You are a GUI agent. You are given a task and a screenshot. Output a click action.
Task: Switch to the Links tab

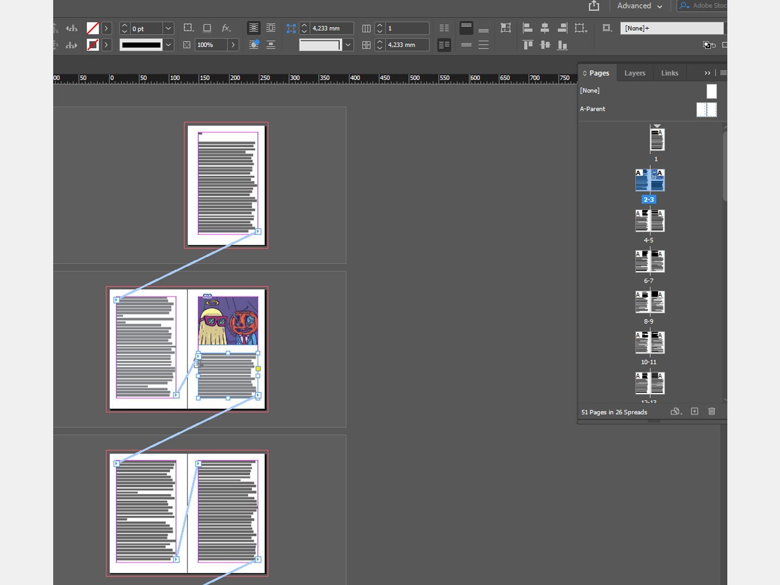(669, 73)
